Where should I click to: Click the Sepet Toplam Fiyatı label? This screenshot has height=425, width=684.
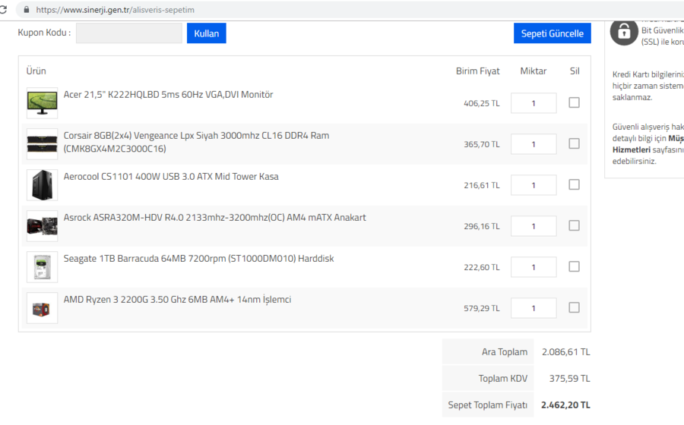point(488,405)
